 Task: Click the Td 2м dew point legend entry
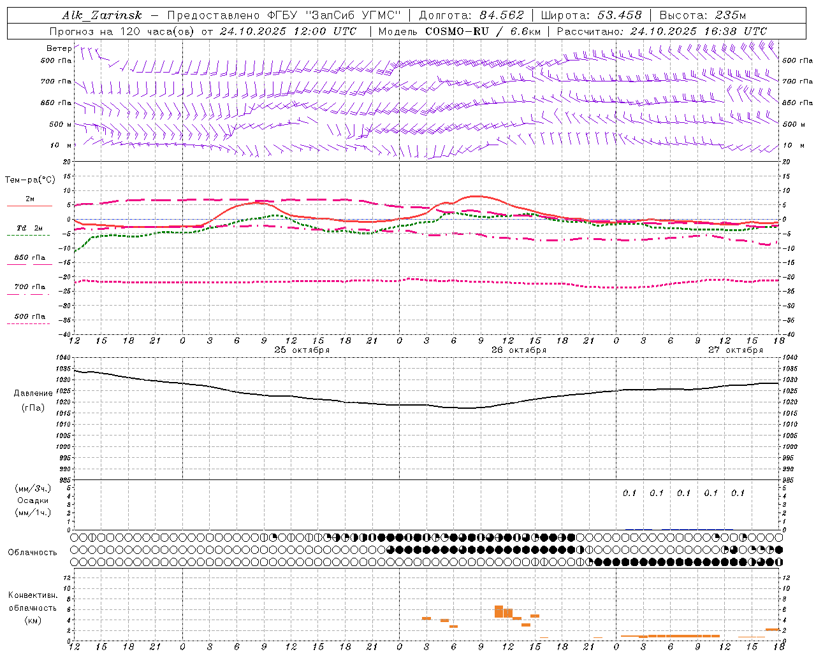tap(29, 230)
